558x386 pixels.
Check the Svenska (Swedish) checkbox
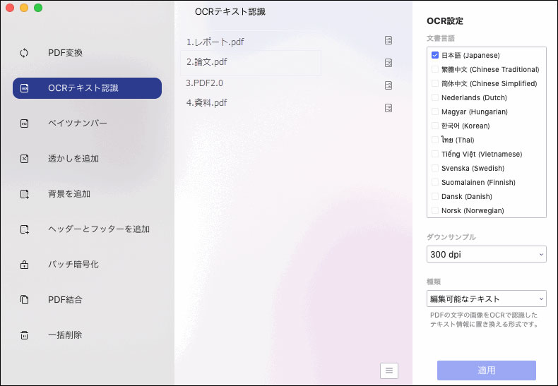[435, 168]
